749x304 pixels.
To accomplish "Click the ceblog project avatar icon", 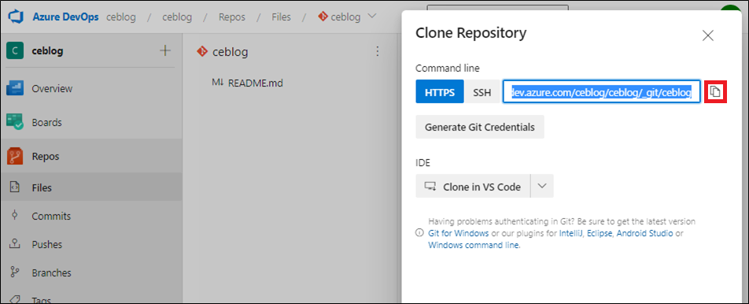I will click(15, 50).
